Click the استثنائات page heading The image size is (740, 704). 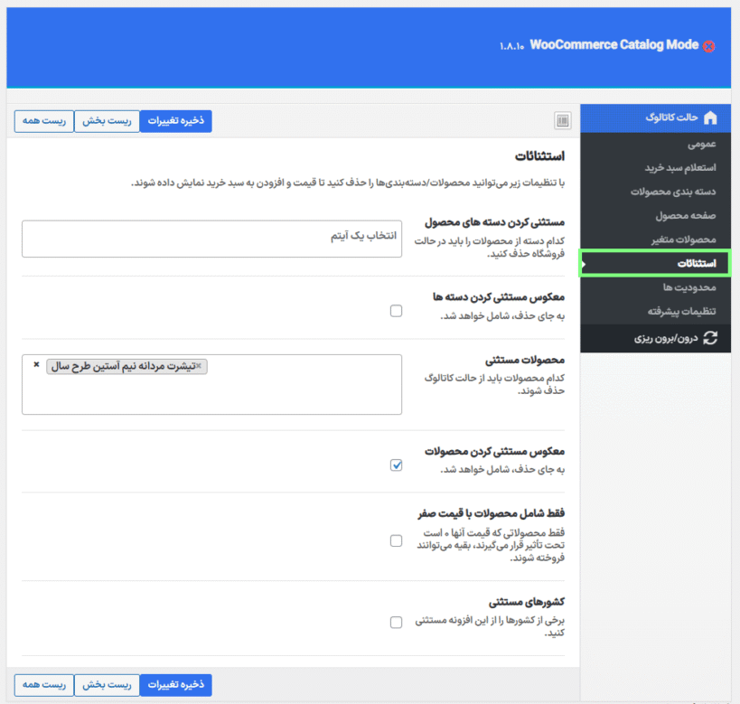539,156
